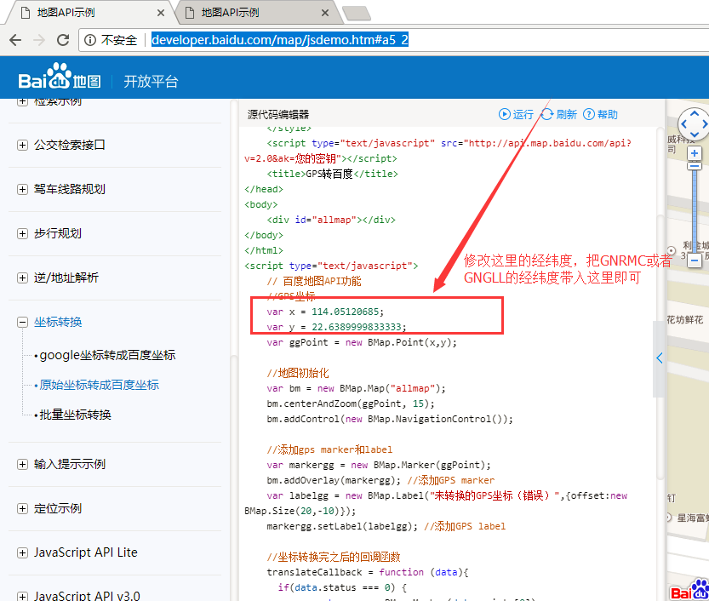Screen dimensions: 709x601
Task: Open 批量坐标转换 example link
Action: click(x=75, y=415)
